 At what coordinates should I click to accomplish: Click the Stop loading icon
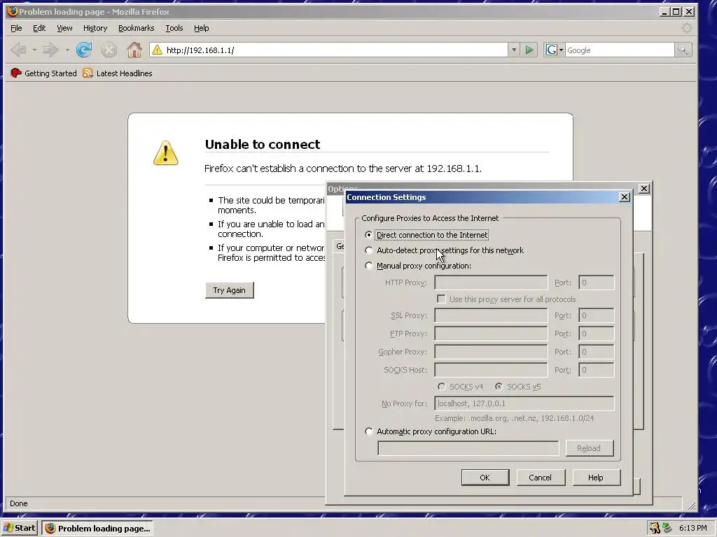109,50
